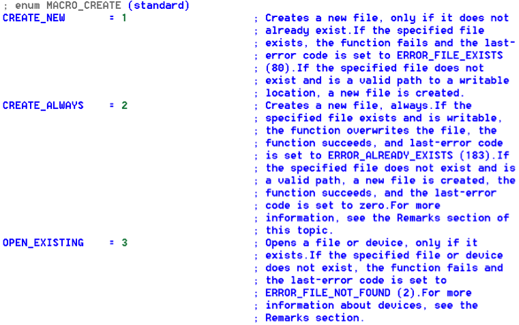The height and width of the screenshot is (325, 519).
Task: Click ERROR_FILE_EXISTS in the CREATE_NEW comment
Action: [450, 55]
